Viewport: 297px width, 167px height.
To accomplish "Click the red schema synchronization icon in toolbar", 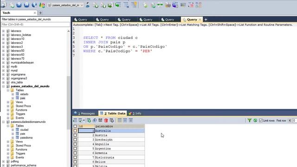I will pos(191,5).
